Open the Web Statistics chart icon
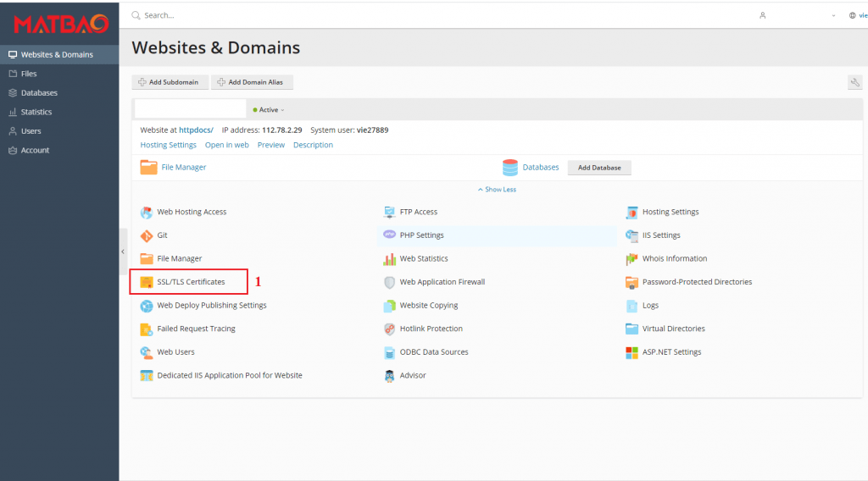This screenshot has height=481, width=868. pos(390,259)
